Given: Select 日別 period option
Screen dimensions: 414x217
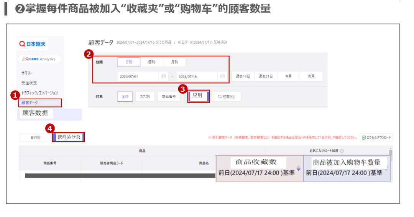Looking at the screenshot, I should coord(129,62).
